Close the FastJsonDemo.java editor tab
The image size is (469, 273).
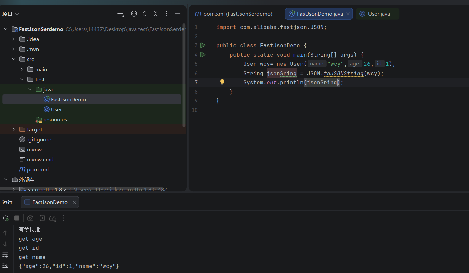click(x=348, y=14)
